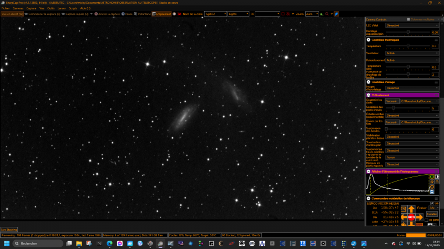This screenshot has width=444, height=249.
Task: Open the Cameras menu
Action: coord(18,8)
